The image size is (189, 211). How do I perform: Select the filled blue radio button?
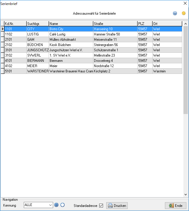pyautogui.click(x=56, y=205)
